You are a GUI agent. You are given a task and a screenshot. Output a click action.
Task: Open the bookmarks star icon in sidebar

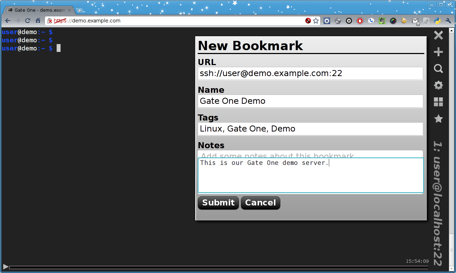(438, 119)
